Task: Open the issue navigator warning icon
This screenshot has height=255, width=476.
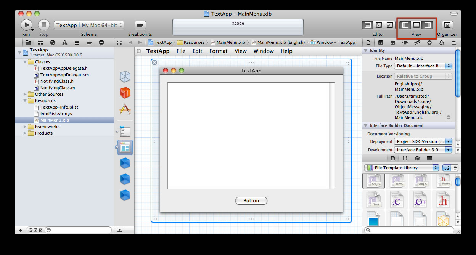Action: tap(65, 43)
